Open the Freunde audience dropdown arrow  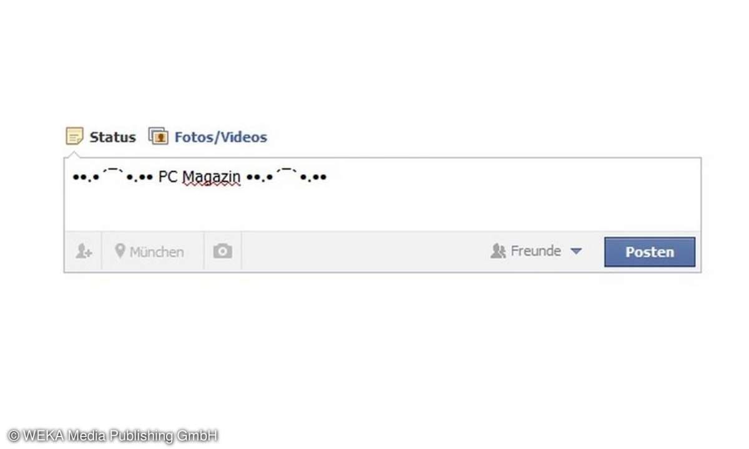[x=576, y=251]
